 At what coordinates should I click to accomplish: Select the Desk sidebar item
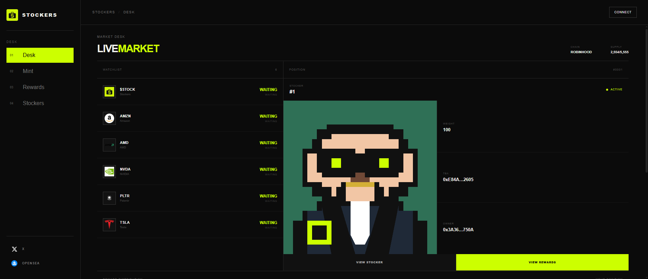(x=40, y=55)
